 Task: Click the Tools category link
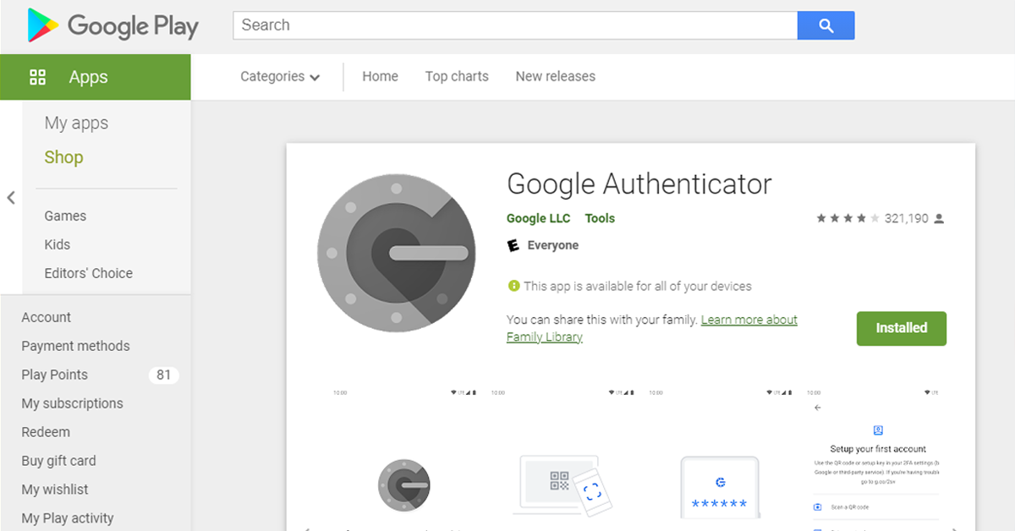click(600, 218)
